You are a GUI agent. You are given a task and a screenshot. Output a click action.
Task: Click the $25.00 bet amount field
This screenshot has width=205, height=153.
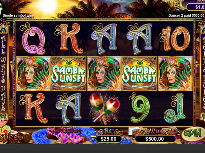109,139
